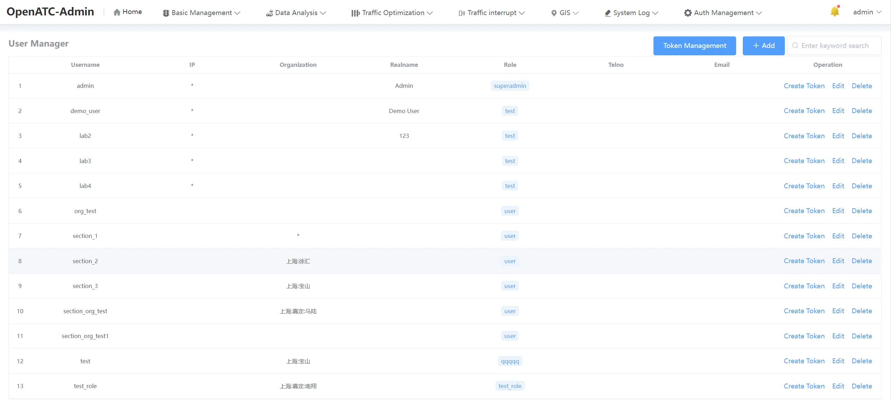The image size is (891, 400).
Task: Select the Organization column header
Action: (x=298, y=65)
